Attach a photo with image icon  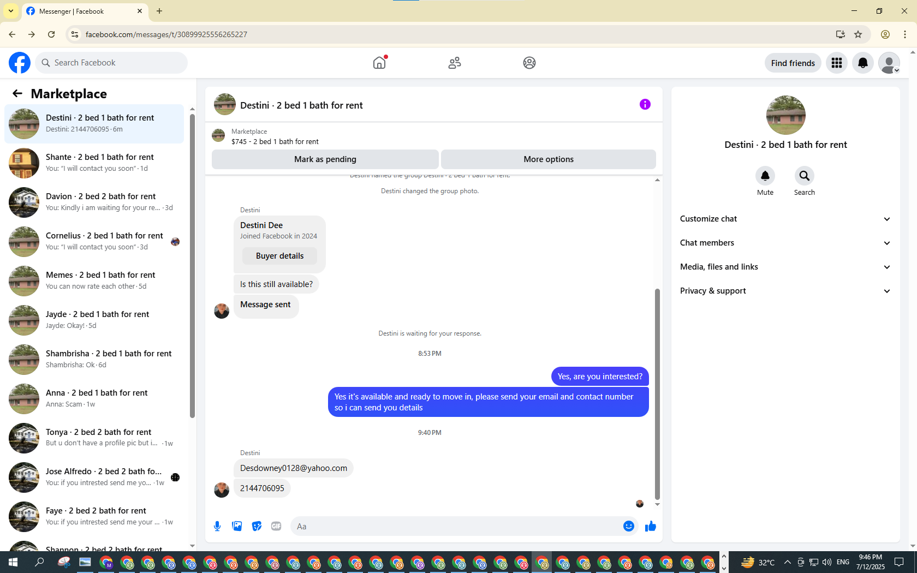click(237, 526)
